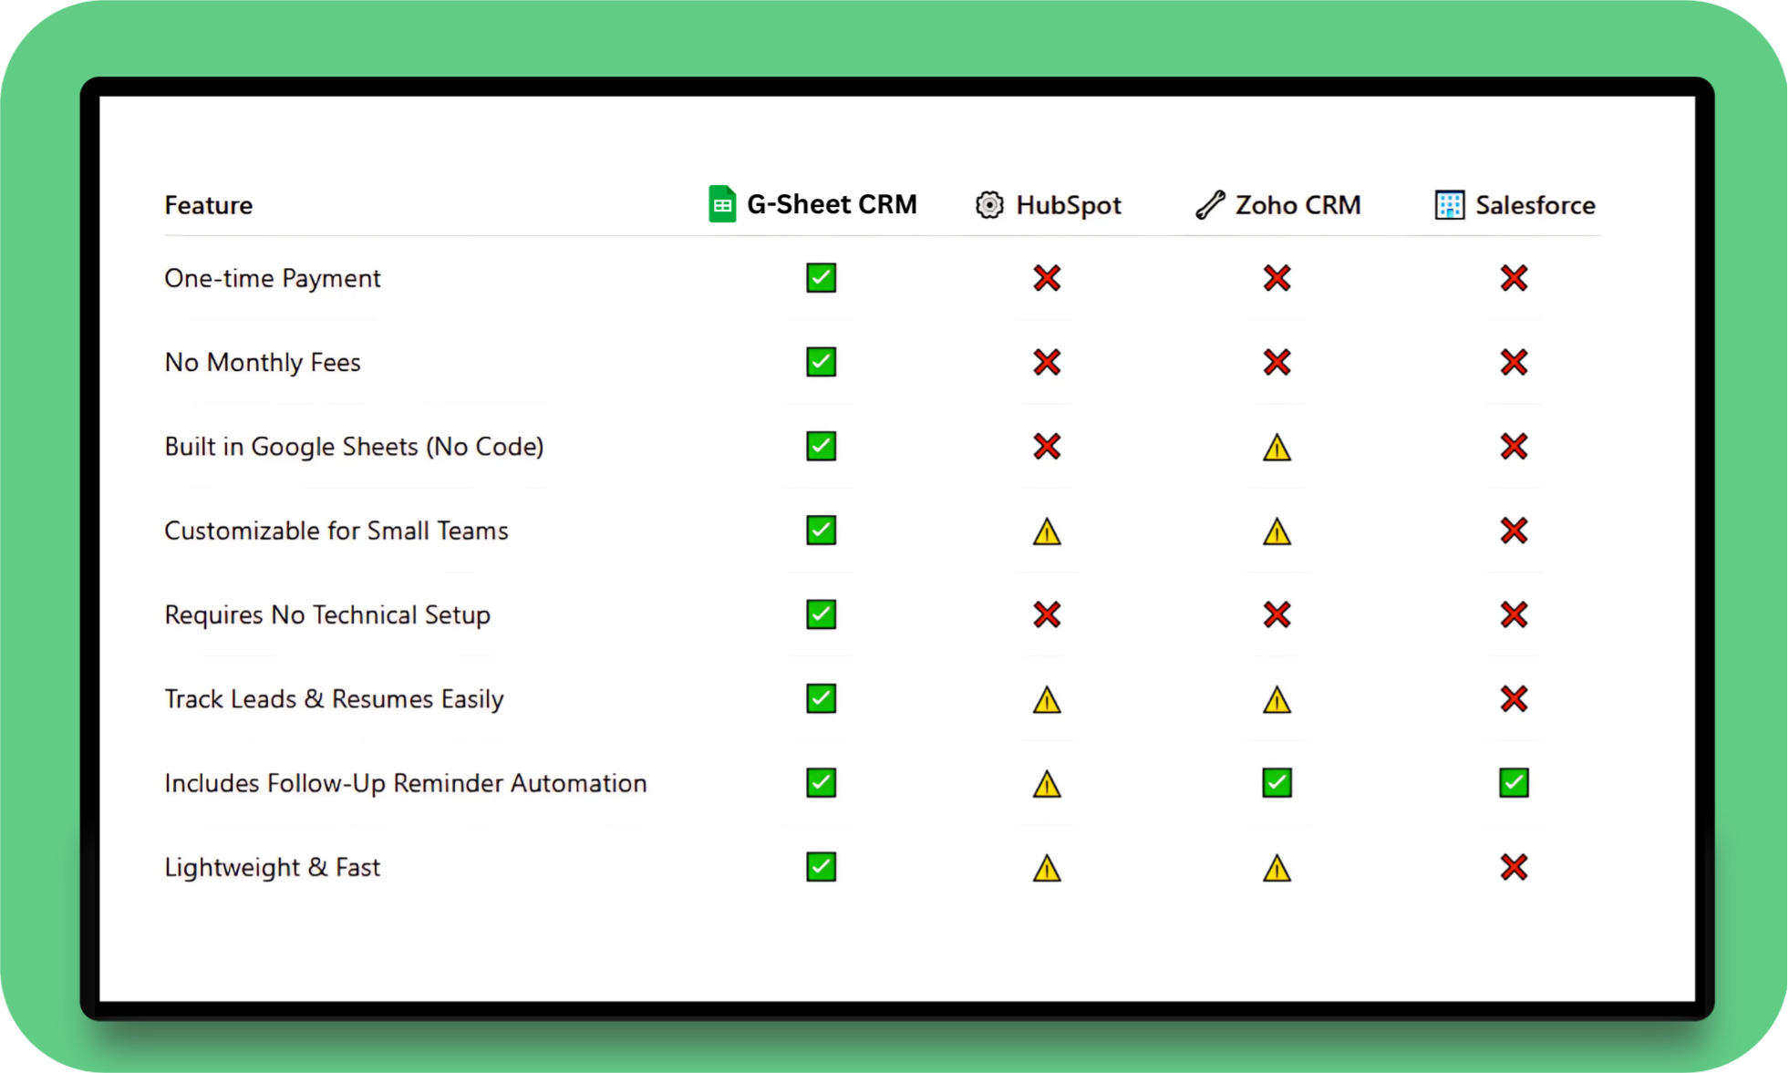Image resolution: width=1789 pixels, height=1073 pixels.
Task: Click G-Sheet CRM checkbox for Lightweight & Fast
Action: (x=821, y=867)
